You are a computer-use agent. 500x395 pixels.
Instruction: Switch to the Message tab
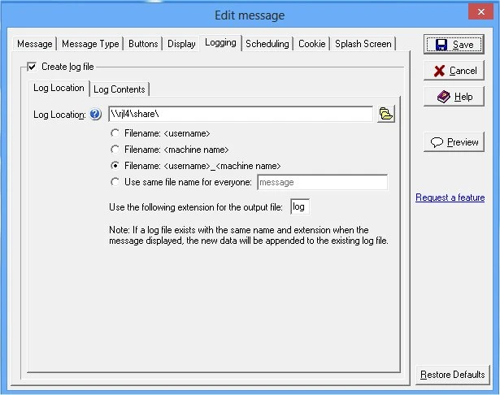click(35, 44)
